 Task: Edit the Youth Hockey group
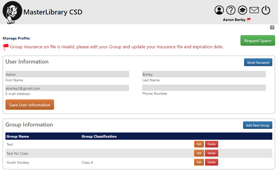pyautogui.click(x=199, y=162)
